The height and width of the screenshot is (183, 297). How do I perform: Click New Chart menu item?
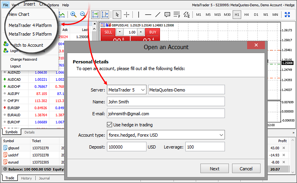19,14
